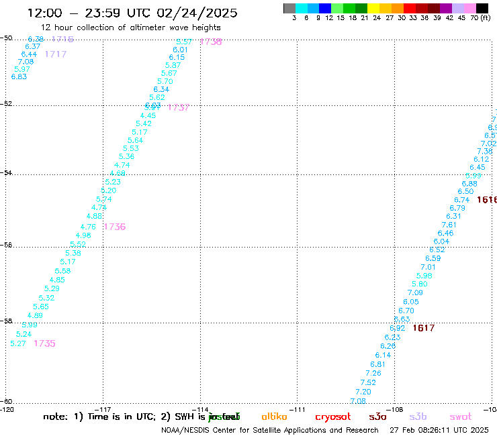
Task: Select the 'cryosat' satellite legend label
Action: (333, 417)
